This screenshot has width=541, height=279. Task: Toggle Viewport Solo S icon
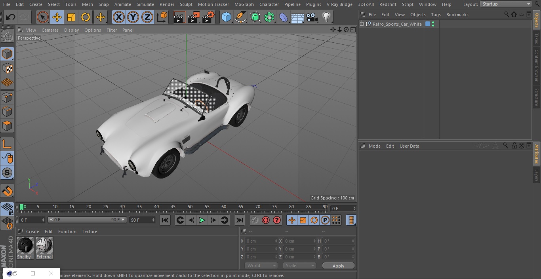pyautogui.click(x=7, y=173)
